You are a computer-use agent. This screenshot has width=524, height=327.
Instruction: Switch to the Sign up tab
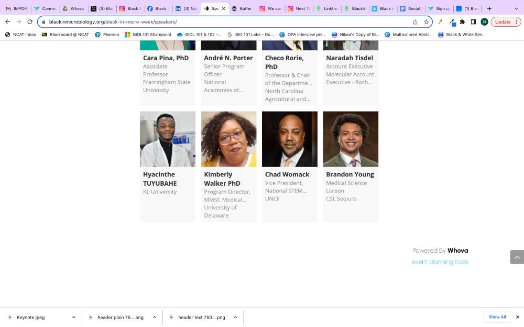(x=439, y=9)
